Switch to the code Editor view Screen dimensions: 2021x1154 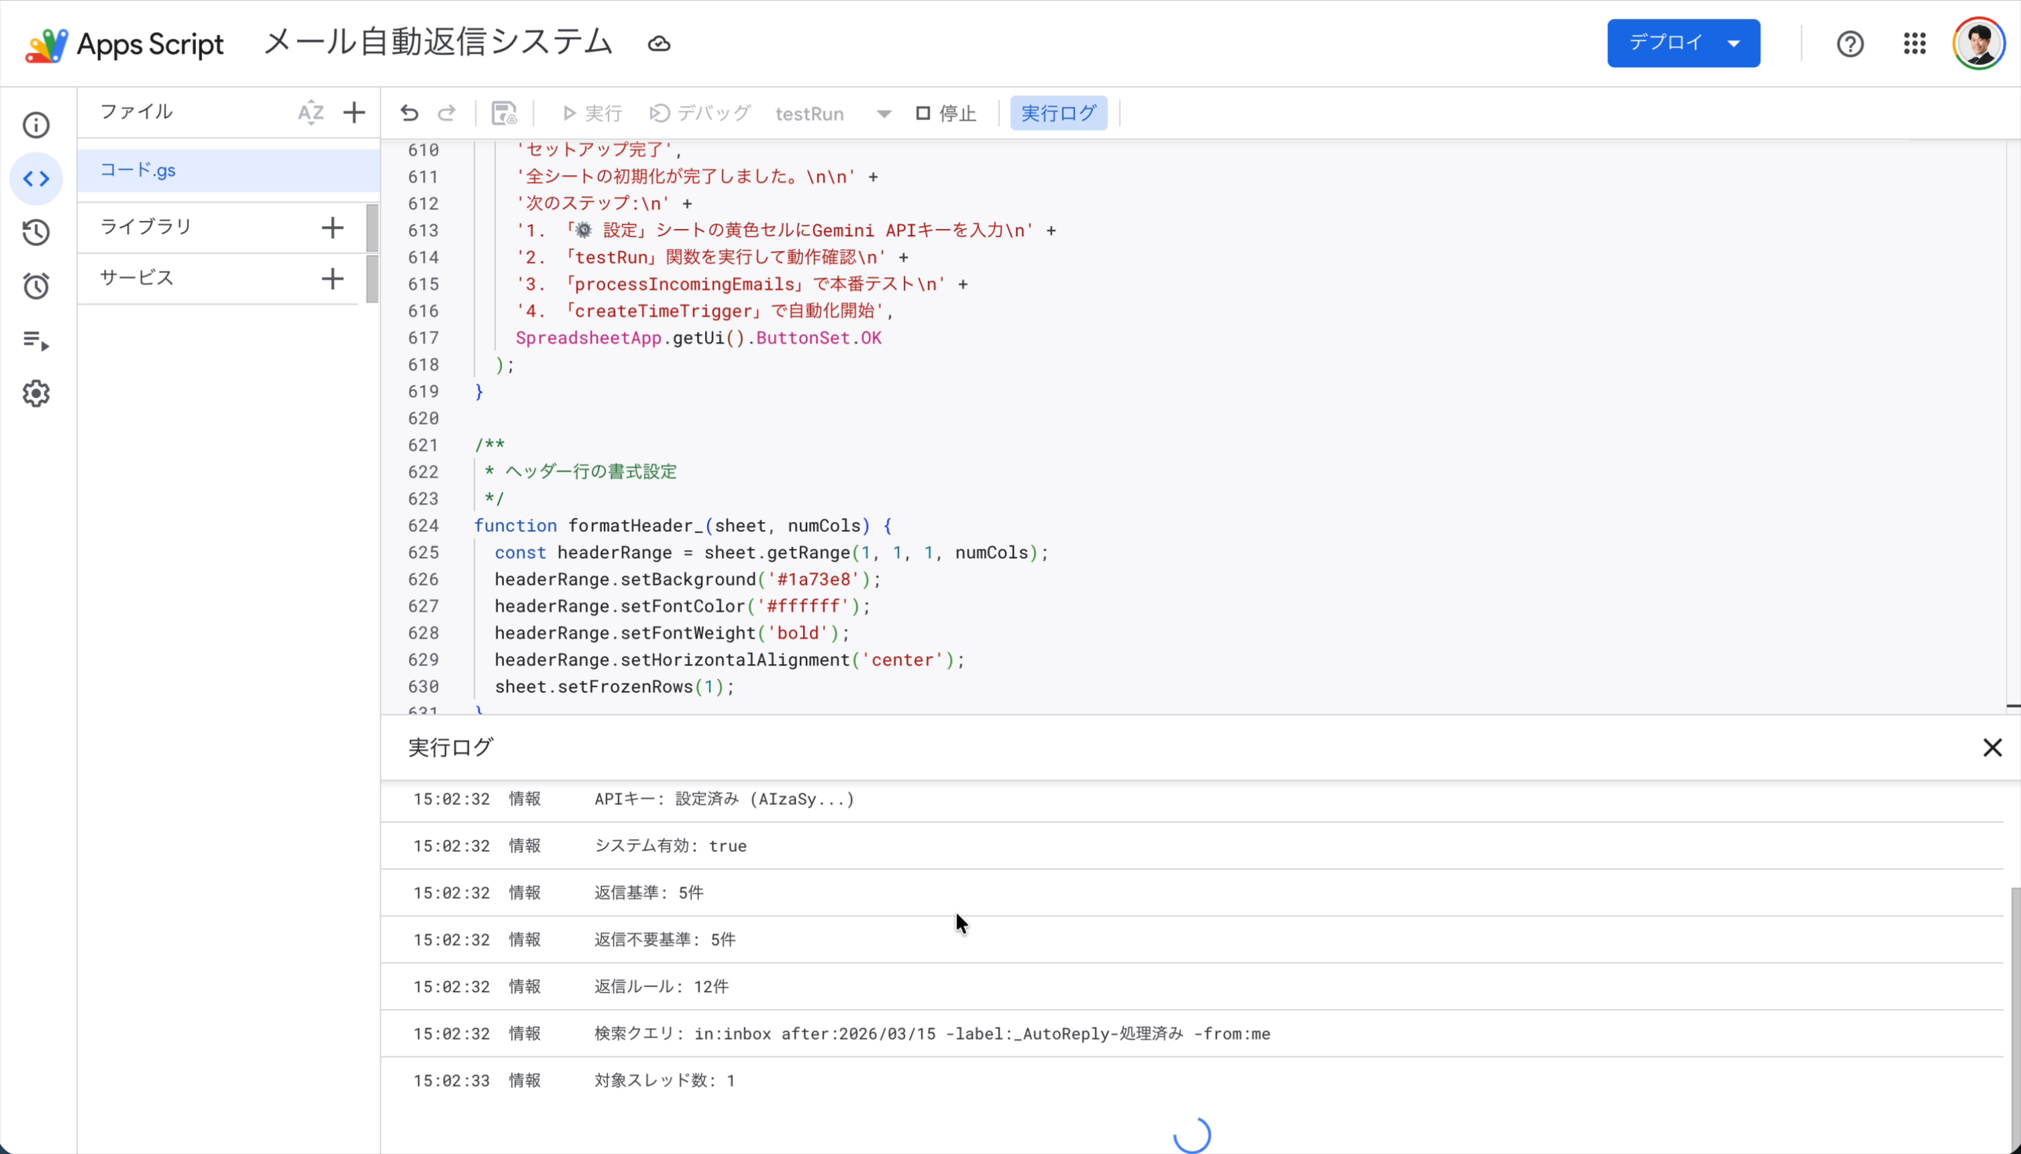click(x=36, y=178)
